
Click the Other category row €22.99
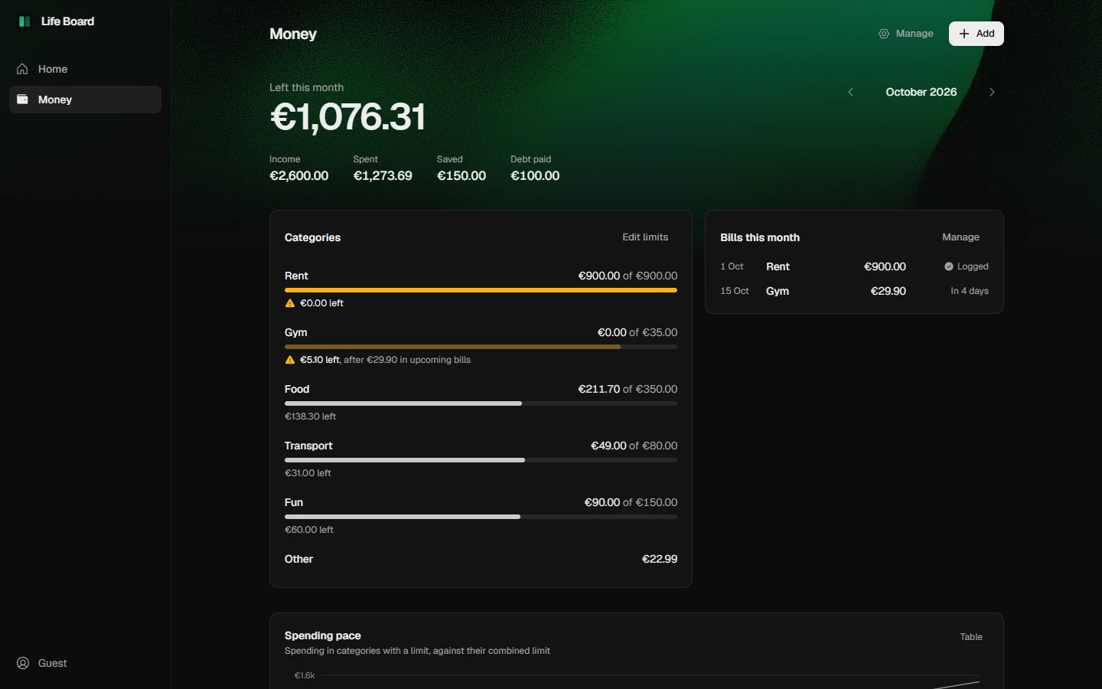(481, 559)
